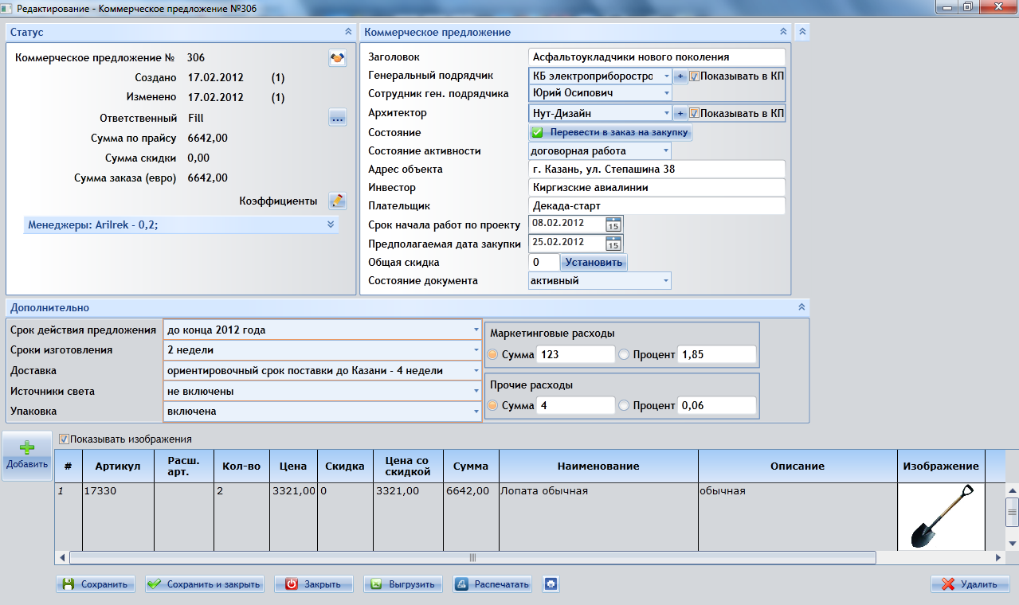Click the Артикул column header
Viewport: 1019px width, 605px height.
point(117,466)
